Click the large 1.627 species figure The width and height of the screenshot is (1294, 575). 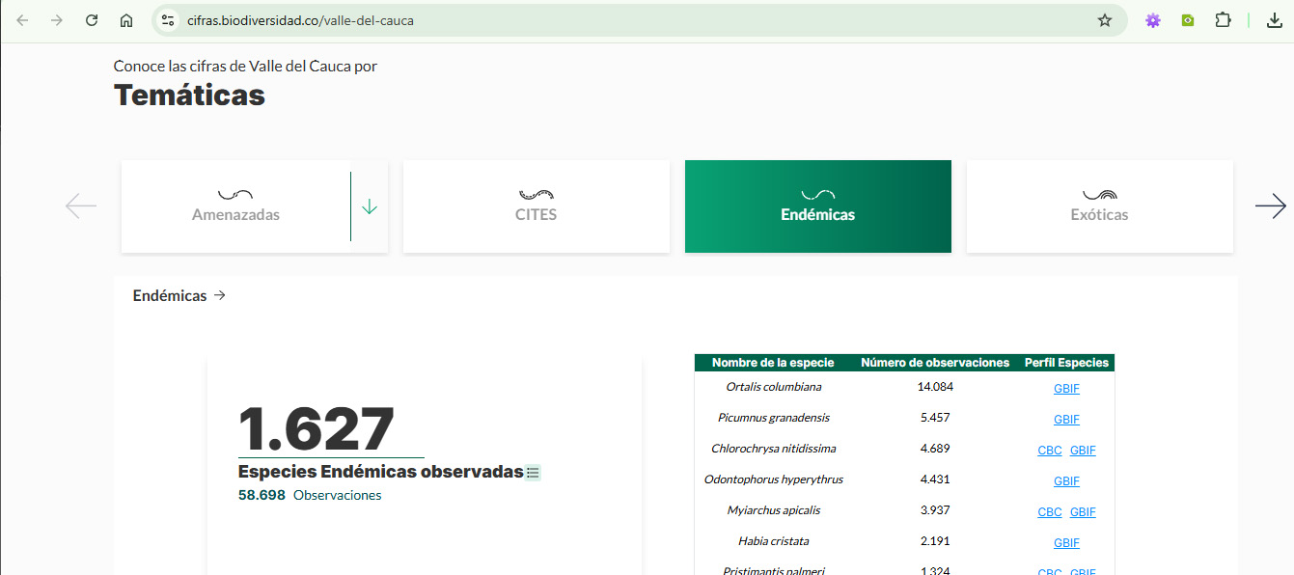point(317,429)
